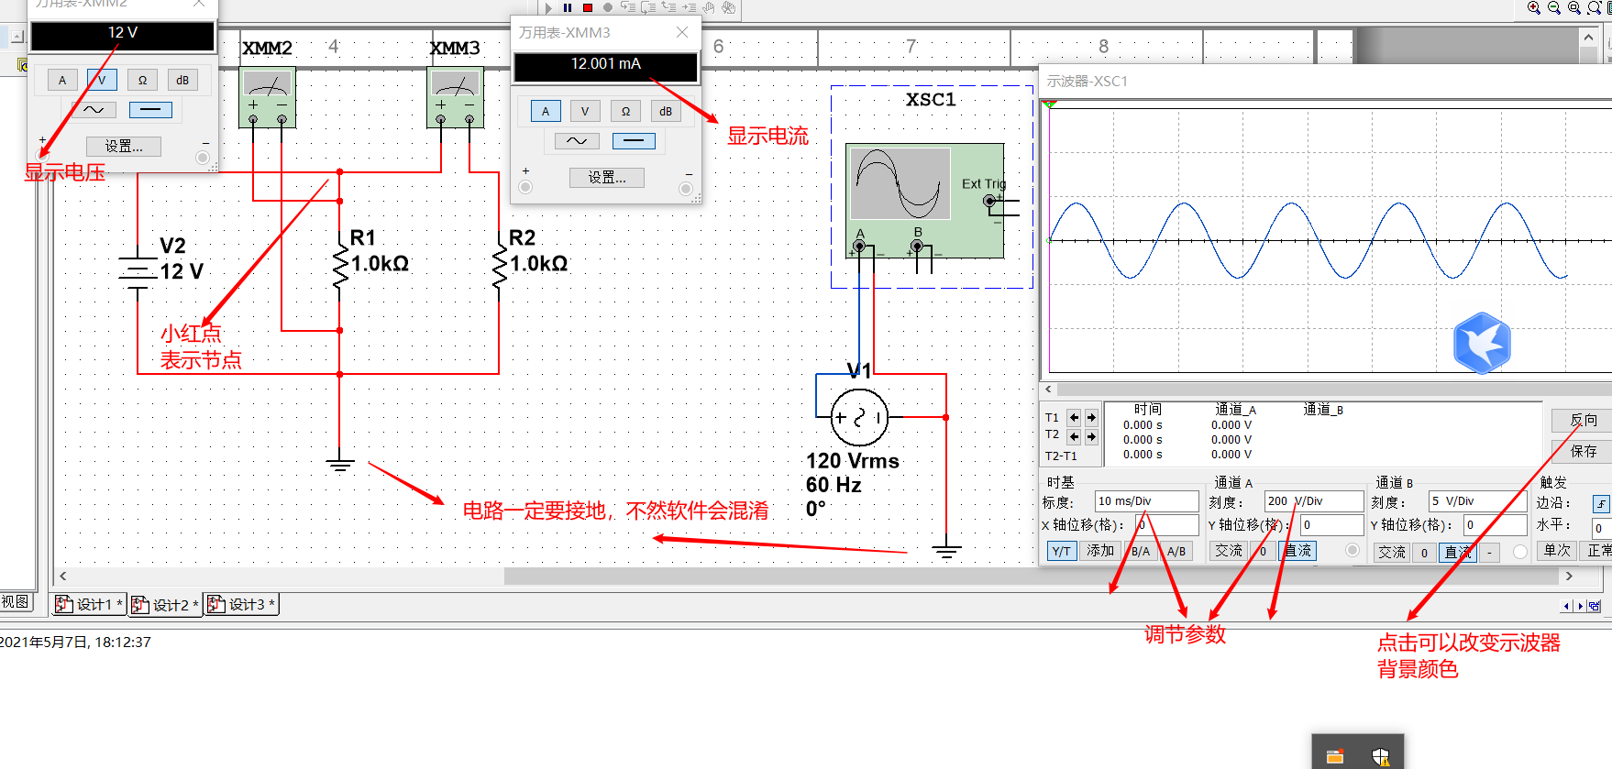Click the XSC1 oscilloscope instrument symbol
Screen dimensions: 1612x769
(x=924, y=200)
